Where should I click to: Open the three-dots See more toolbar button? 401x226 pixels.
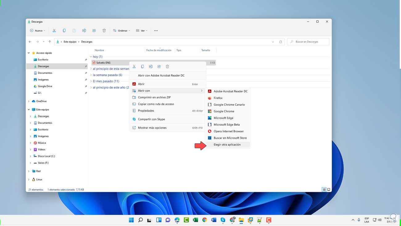click(x=156, y=31)
